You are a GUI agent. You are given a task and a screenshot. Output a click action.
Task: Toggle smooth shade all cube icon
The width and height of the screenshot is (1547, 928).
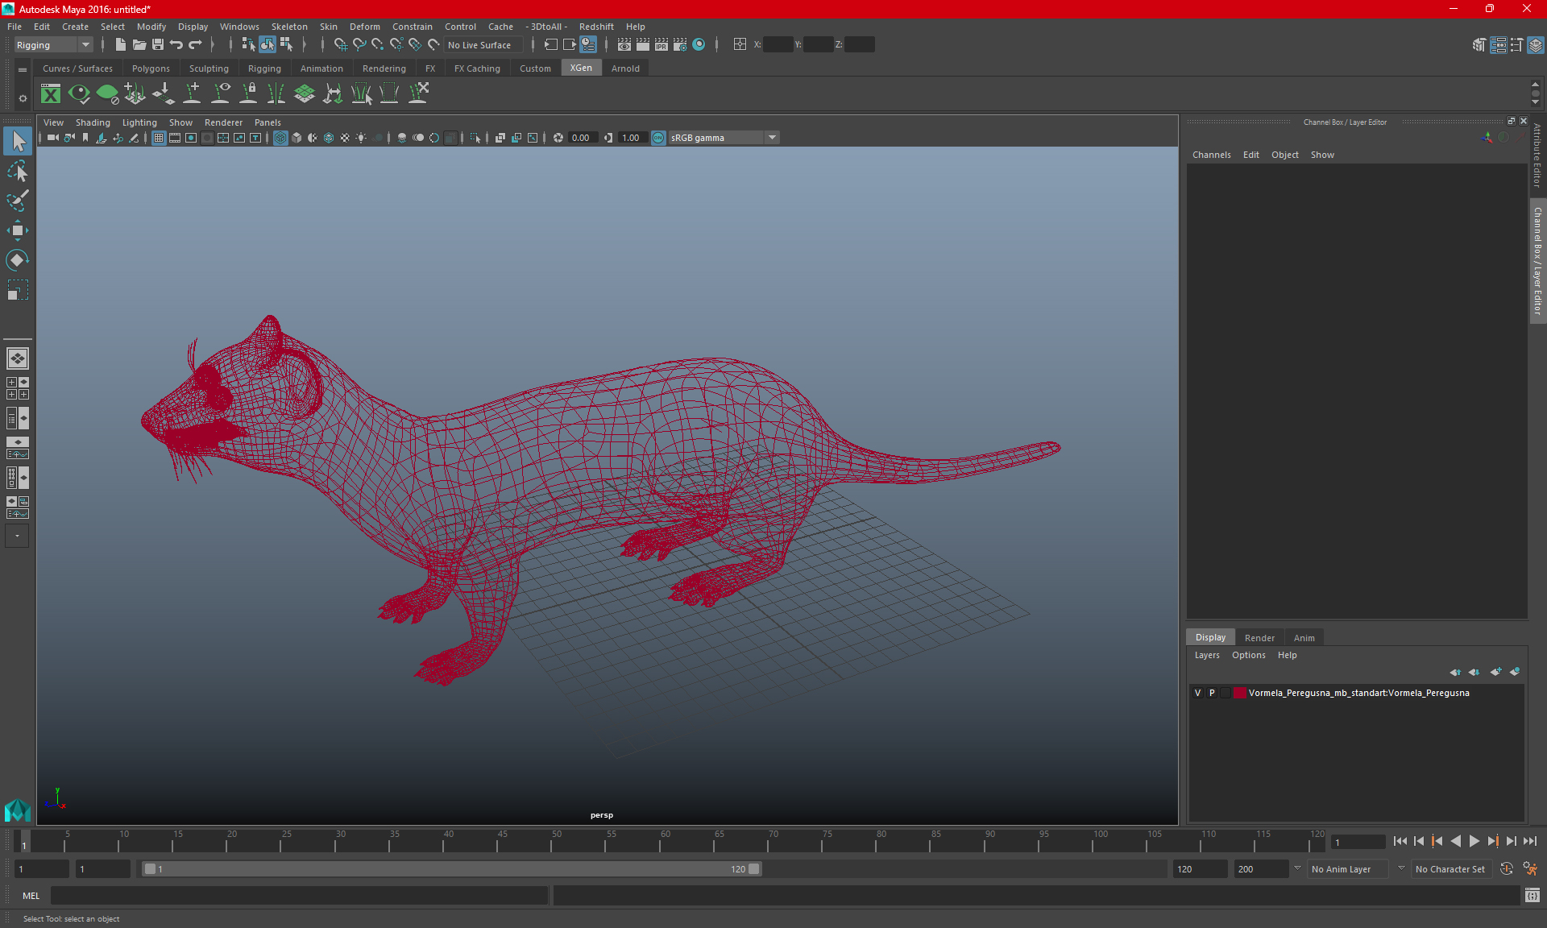[x=297, y=138]
